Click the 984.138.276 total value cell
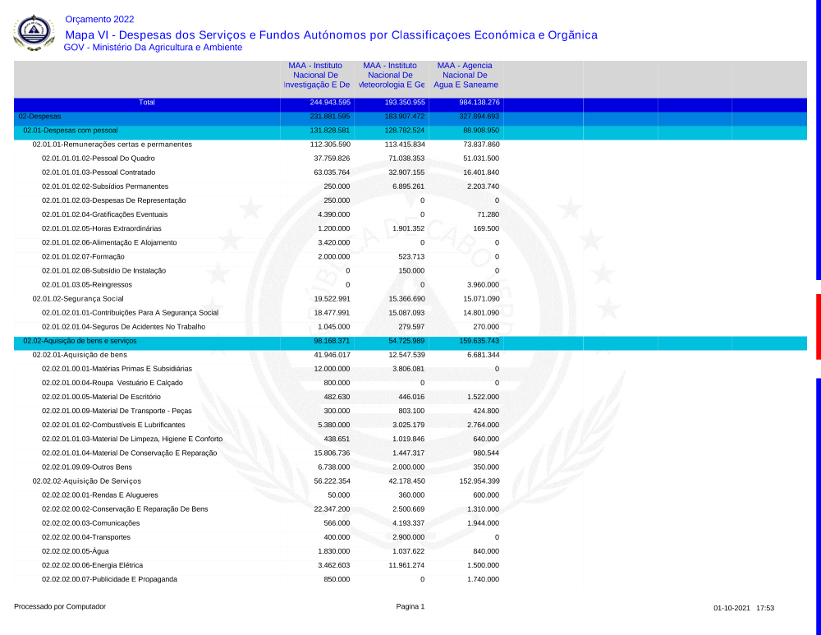 (479, 103)
